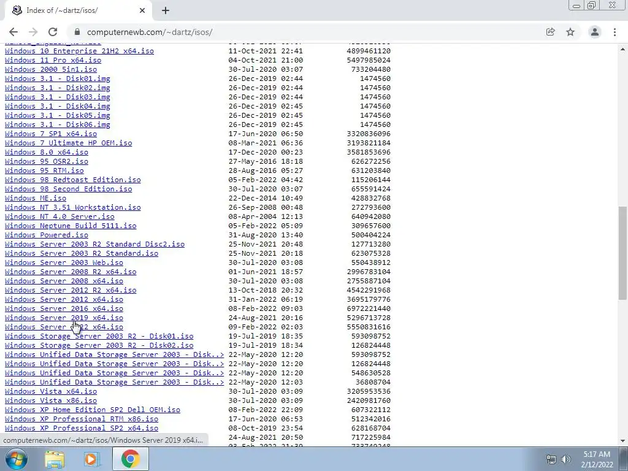628x471 pixels.
Task: Open Windows XP Professional SP2 x64.iso
Action: 82,429
